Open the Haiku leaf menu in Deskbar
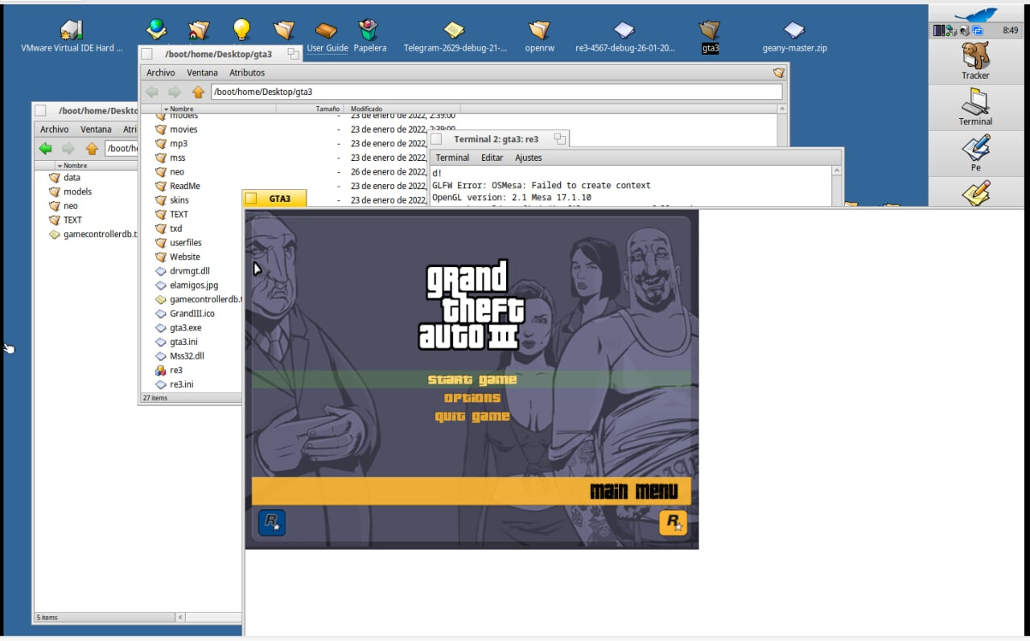 975,14
